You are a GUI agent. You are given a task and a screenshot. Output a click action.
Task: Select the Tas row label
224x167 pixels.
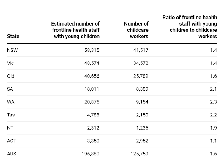(x=11, y=115)
